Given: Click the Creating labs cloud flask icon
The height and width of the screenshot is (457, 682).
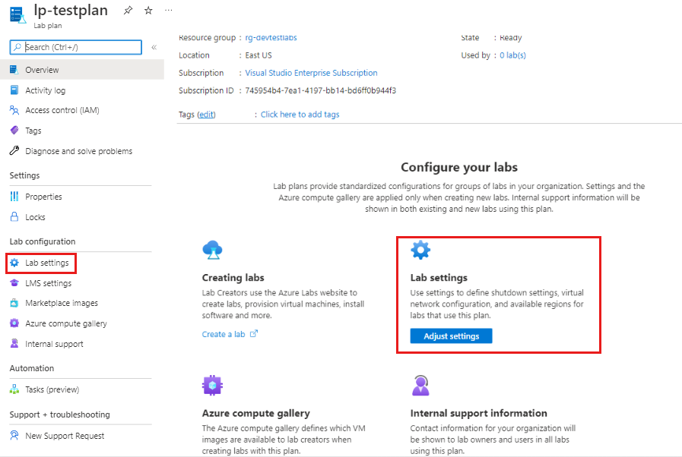Looking at the screenshot, I should (212, 250).
